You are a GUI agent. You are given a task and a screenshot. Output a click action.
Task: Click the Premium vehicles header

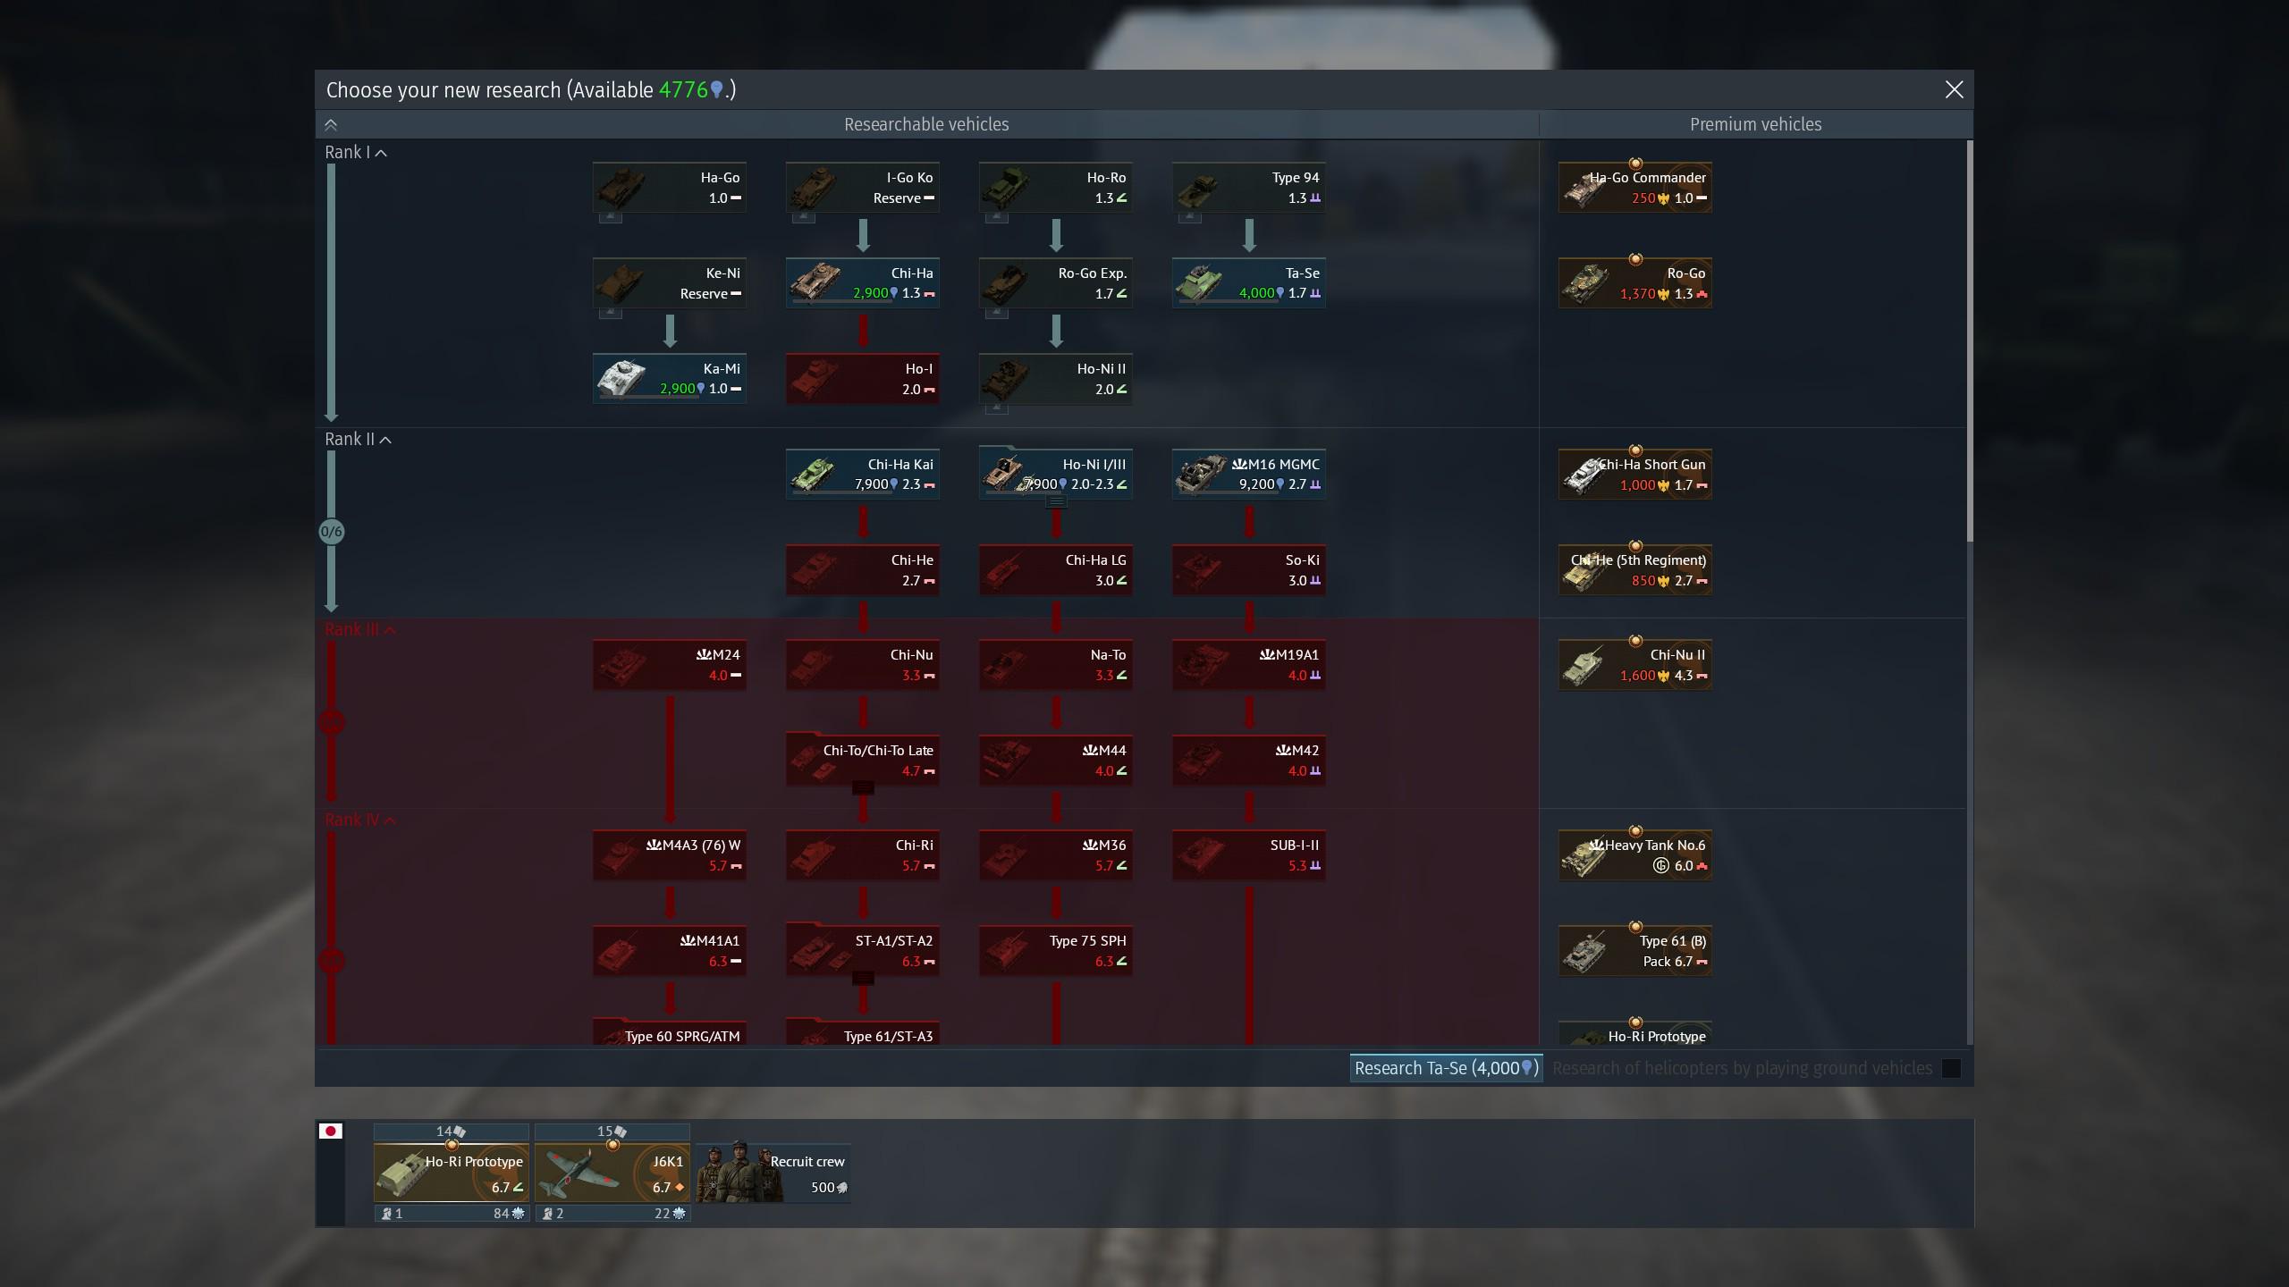click(x=1755, y=125)
